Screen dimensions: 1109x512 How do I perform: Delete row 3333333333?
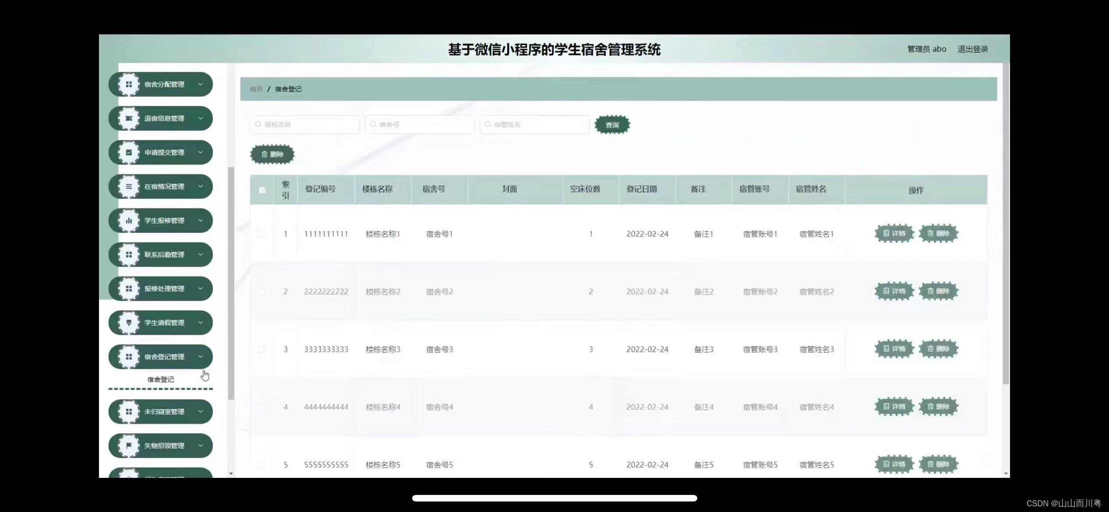(x=938, y=349)
